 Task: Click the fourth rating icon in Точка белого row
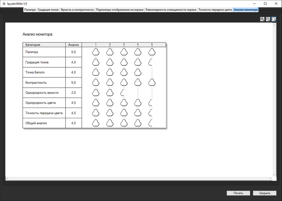point(138,72)
